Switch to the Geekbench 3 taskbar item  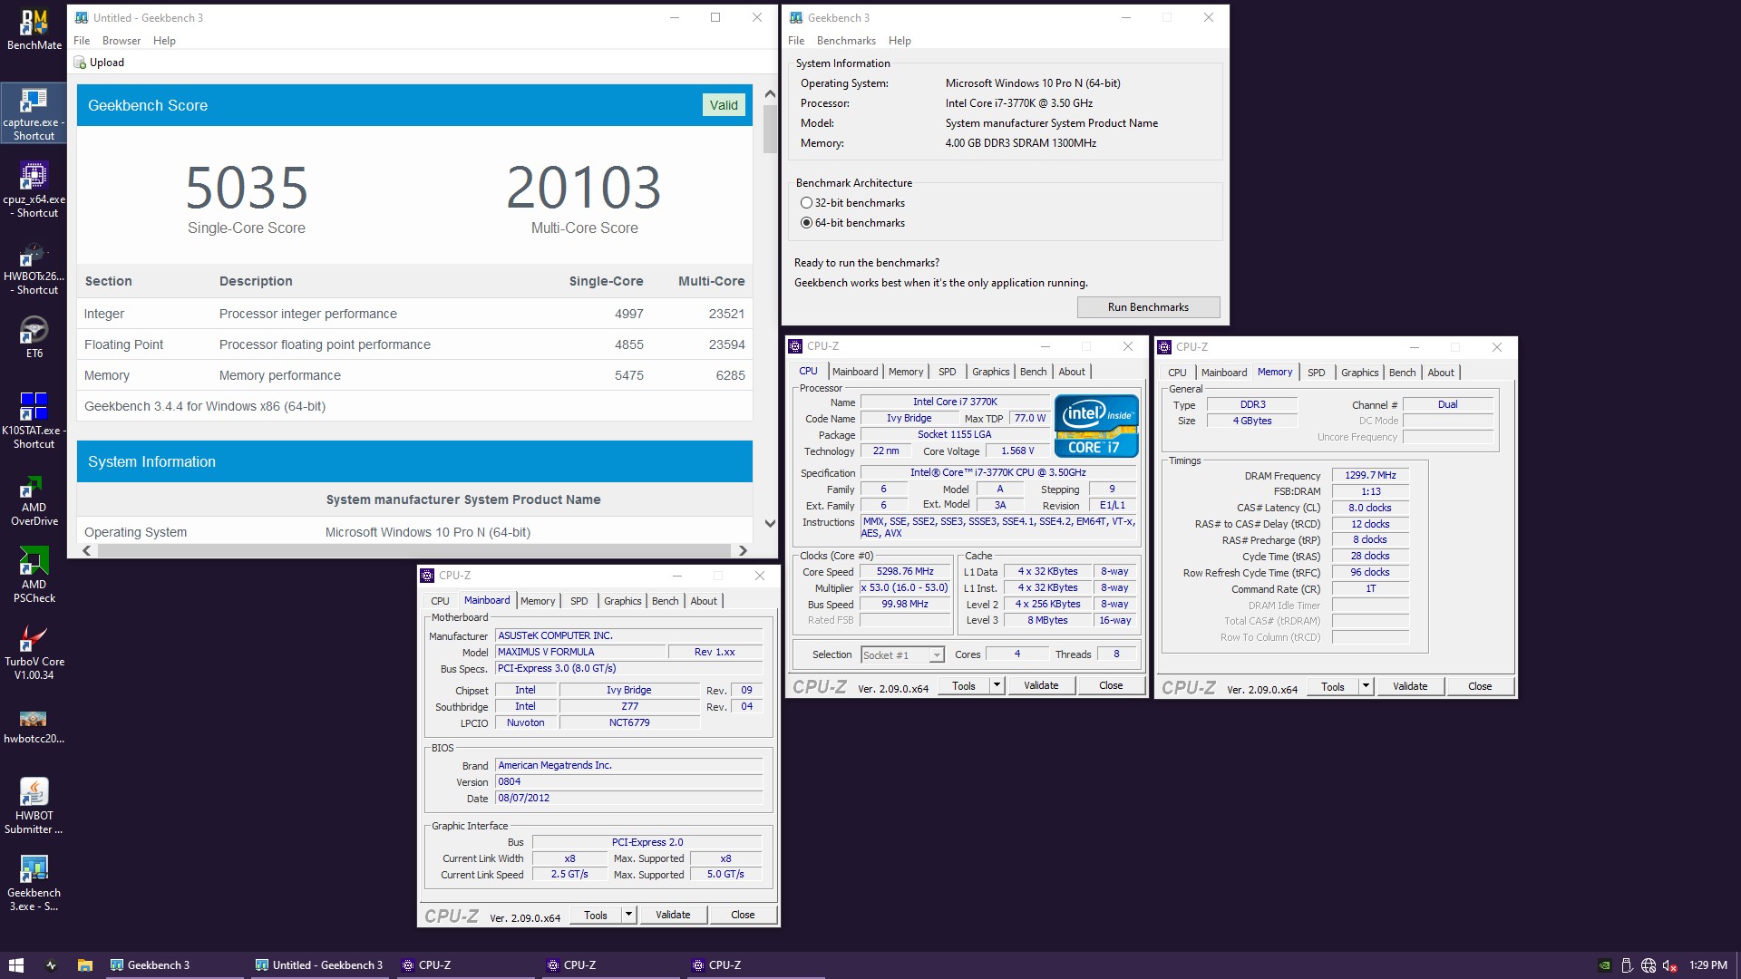pos(173,965)
